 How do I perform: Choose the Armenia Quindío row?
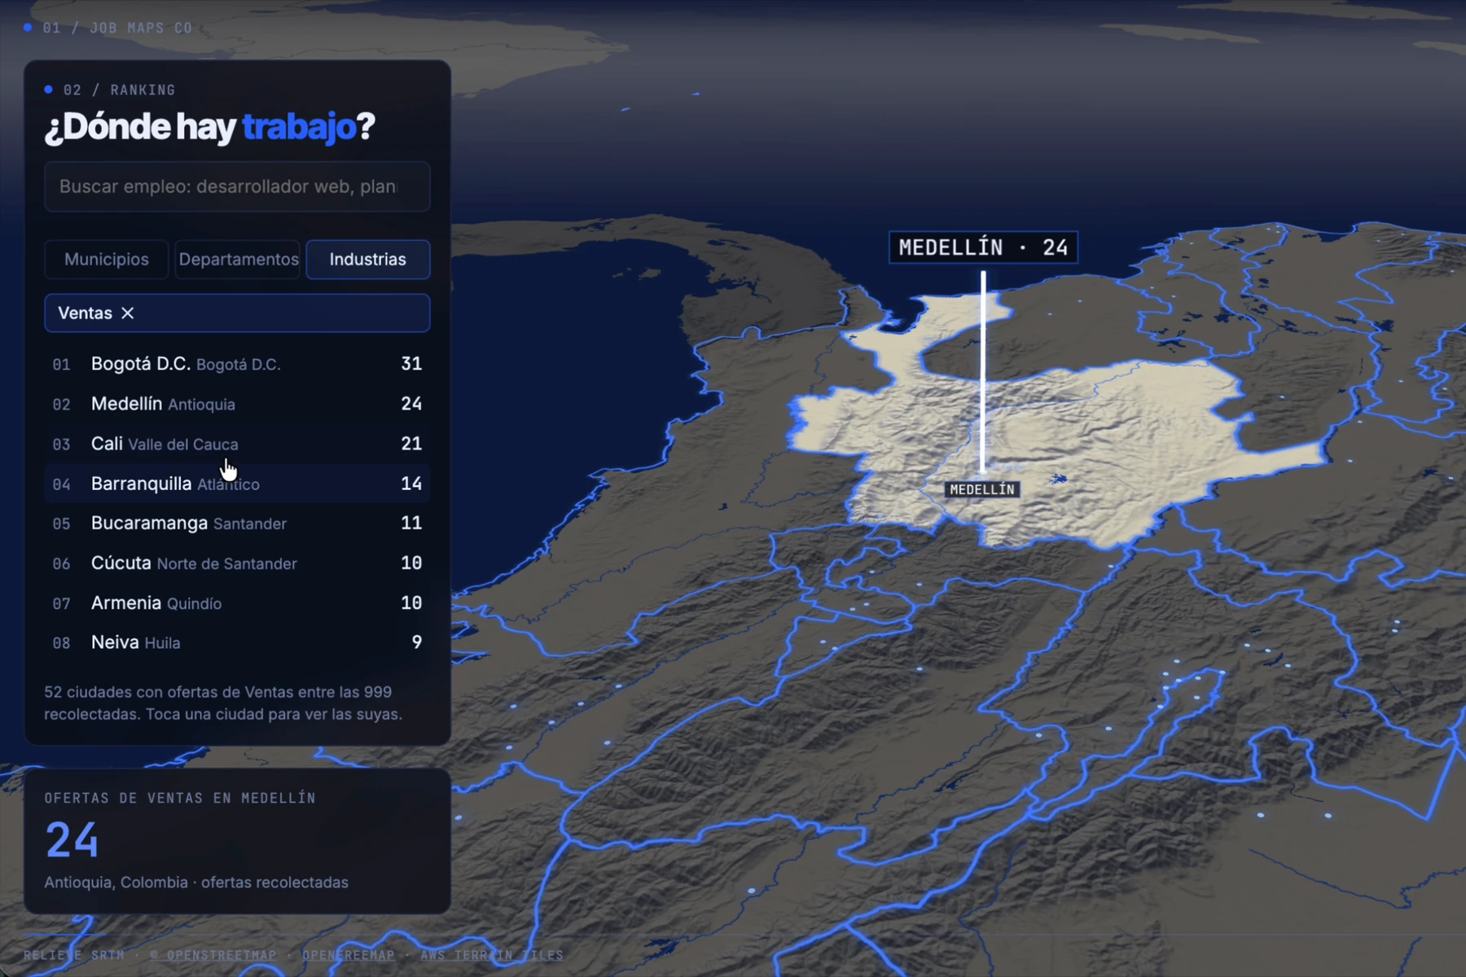[x=237, y=603]
